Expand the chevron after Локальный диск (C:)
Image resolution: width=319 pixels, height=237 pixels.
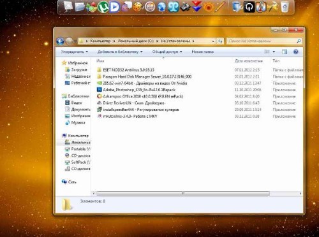pos(158,41)
